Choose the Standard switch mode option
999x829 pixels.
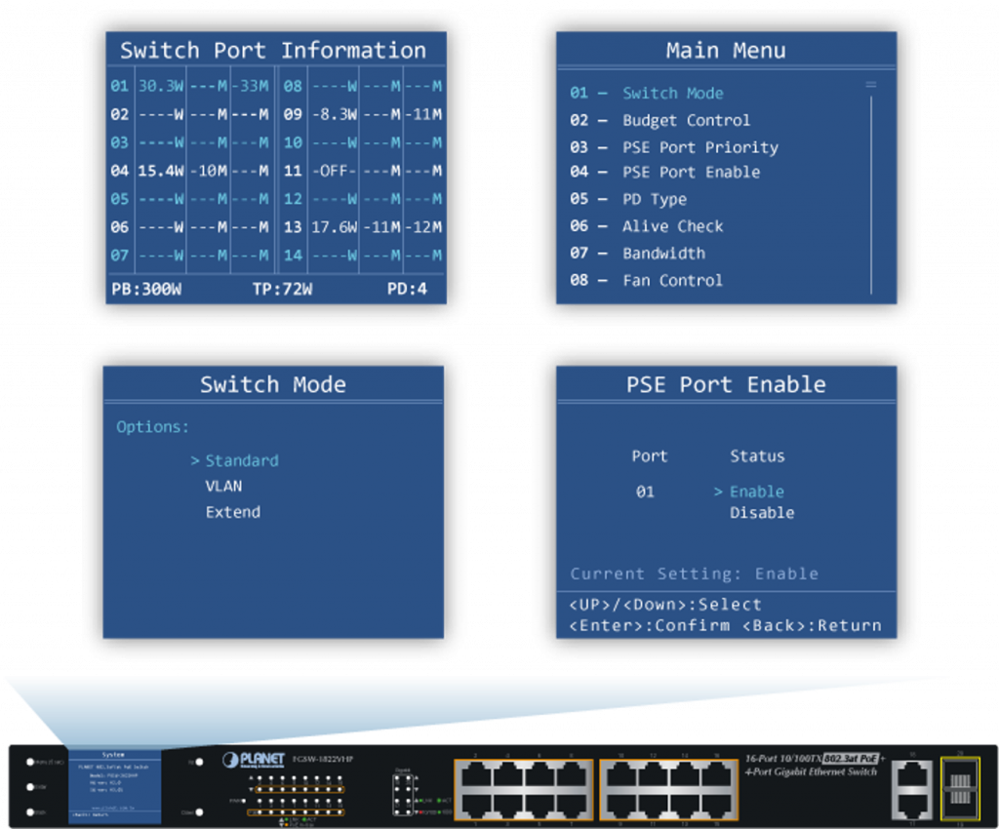tap(241, 460)
